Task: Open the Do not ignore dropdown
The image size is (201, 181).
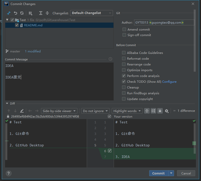Action: 95,111
